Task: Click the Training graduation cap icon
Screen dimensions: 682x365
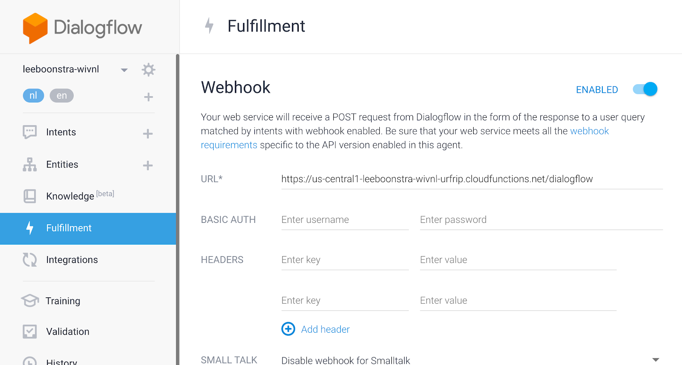Action: coord(30,301)
